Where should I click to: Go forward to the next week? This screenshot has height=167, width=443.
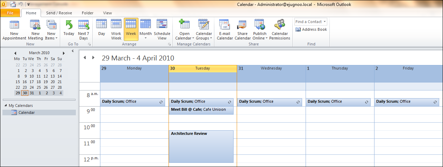coord(93,58)
